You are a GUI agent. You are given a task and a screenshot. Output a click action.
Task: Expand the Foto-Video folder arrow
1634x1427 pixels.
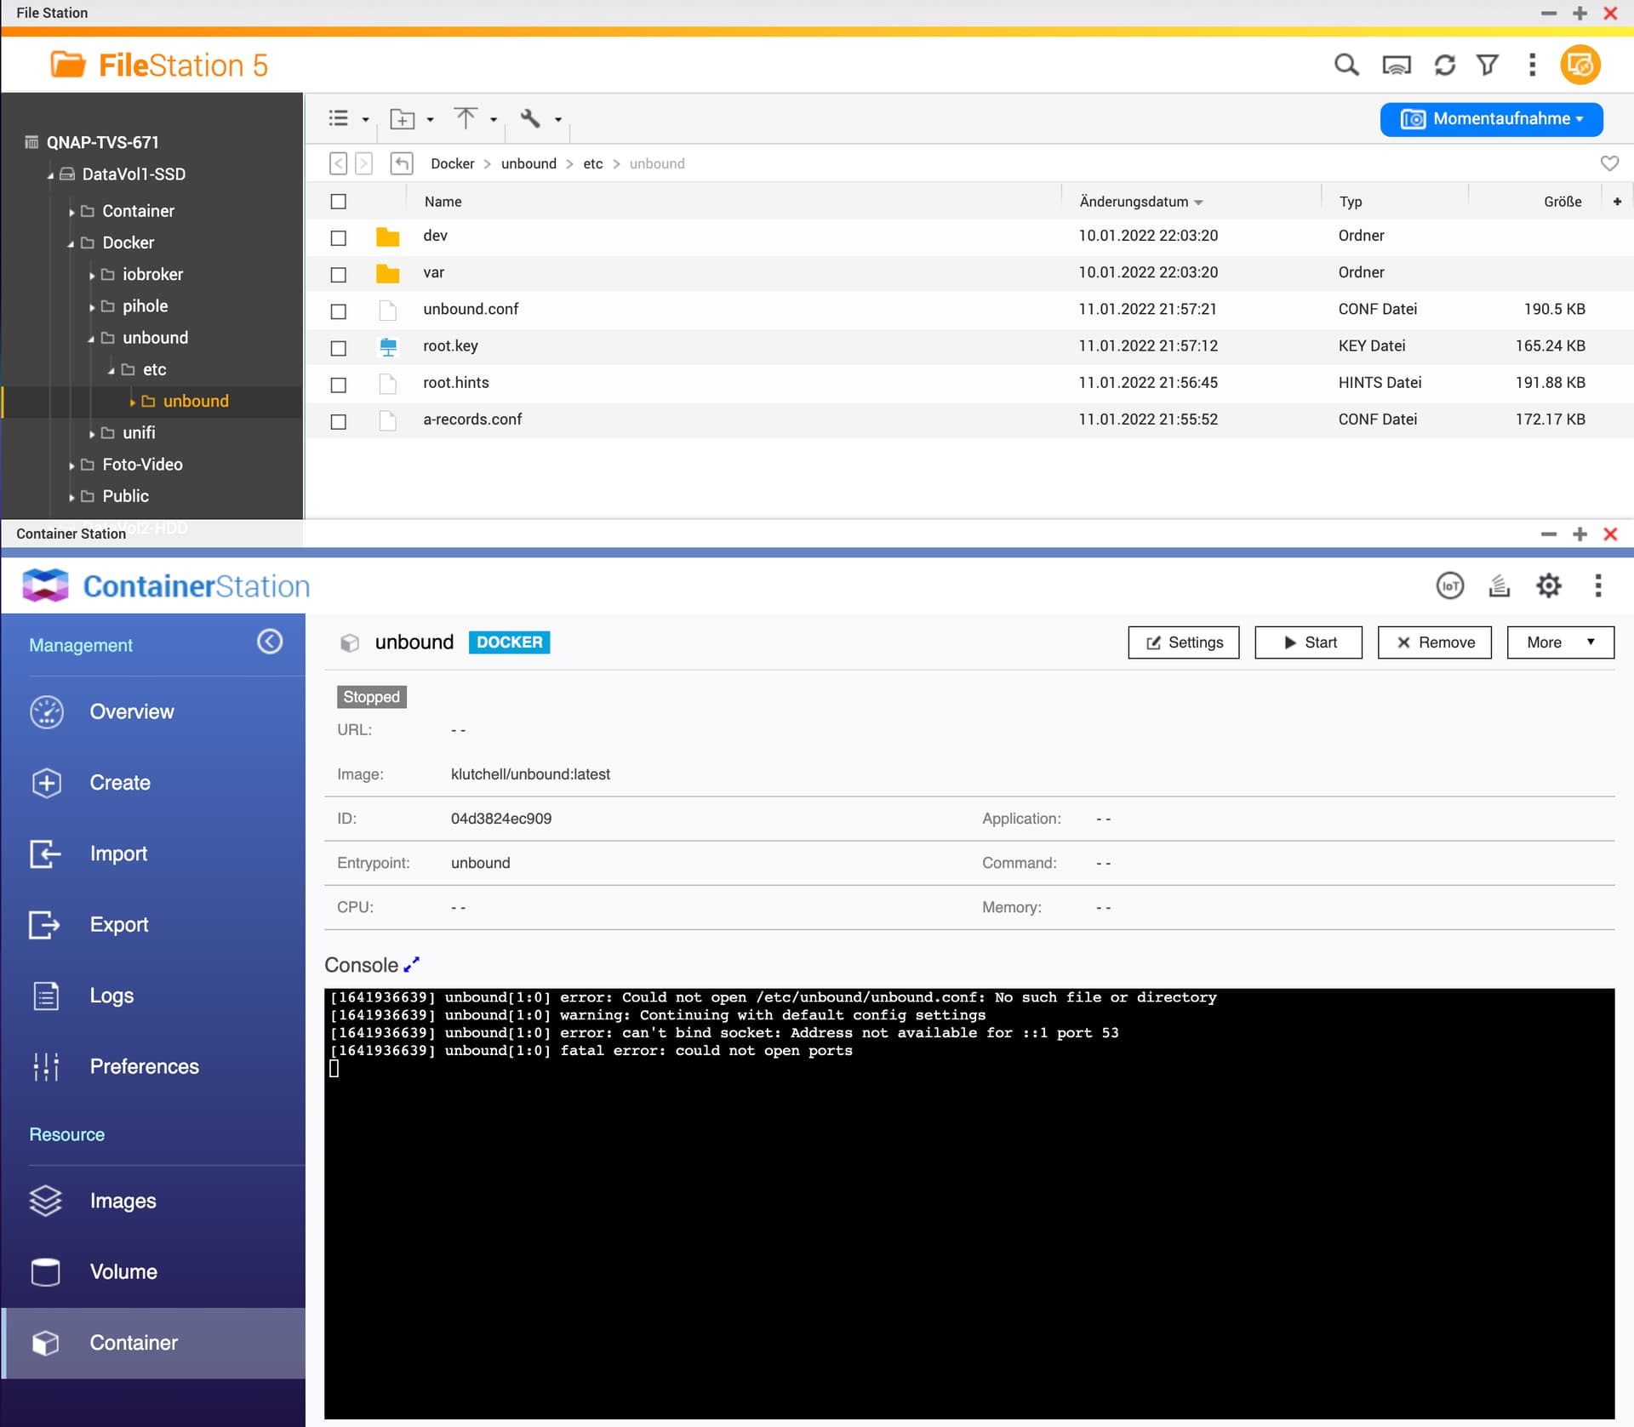coord(71,465)
